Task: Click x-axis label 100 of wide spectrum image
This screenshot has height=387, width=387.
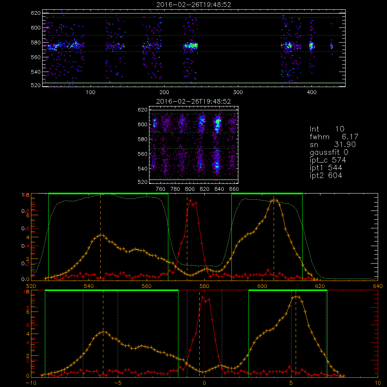Action: (x=91, y=92)
